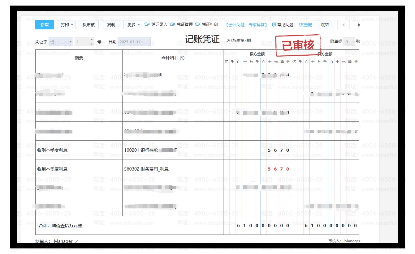Open 常见问题 help icon
The height and width of the screenshot is (254, 415).
274,25
